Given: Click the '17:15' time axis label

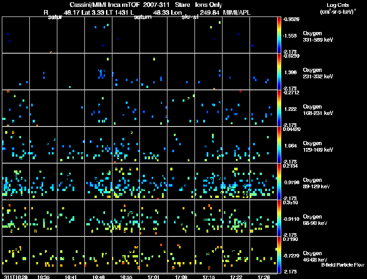Looking at the screenshot, I should (209, 277).
